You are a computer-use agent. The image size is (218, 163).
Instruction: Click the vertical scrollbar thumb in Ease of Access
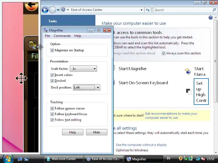pos(216,61)
